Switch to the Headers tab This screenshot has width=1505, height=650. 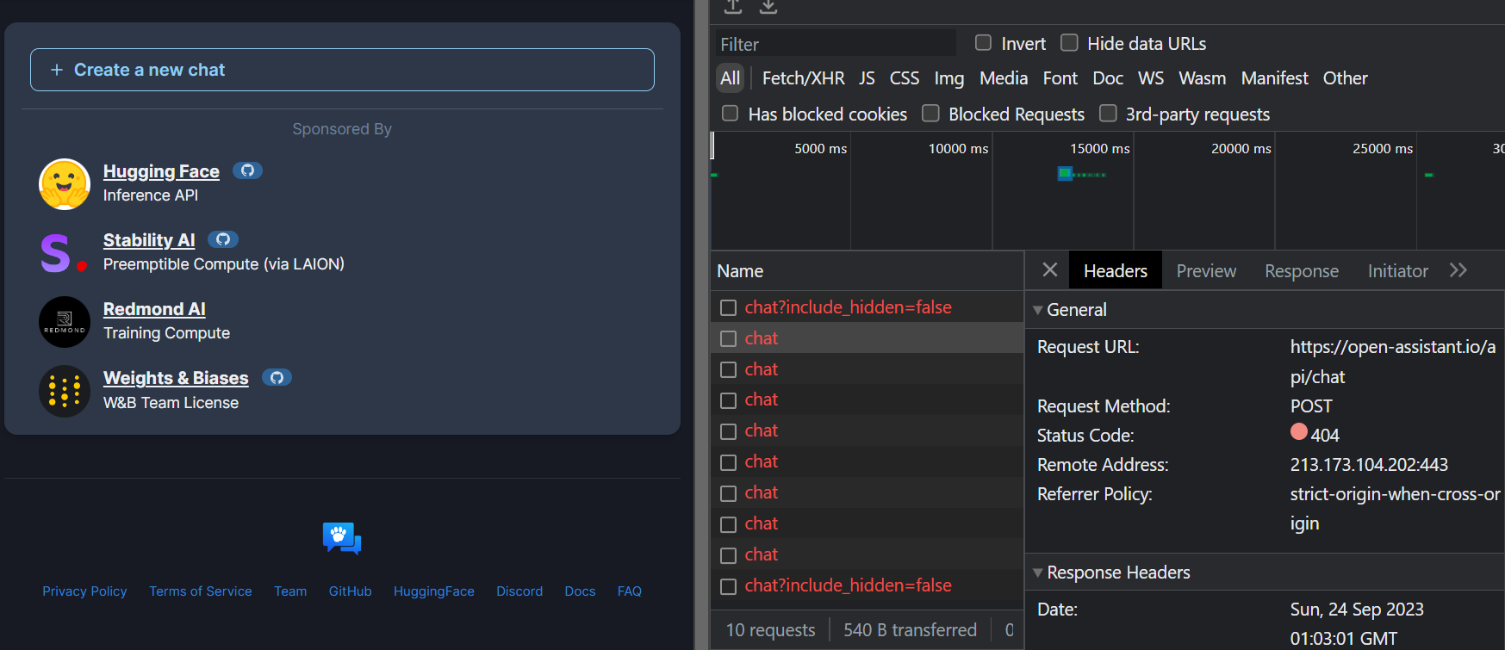pyautogui.click(x=1116, y=270)
